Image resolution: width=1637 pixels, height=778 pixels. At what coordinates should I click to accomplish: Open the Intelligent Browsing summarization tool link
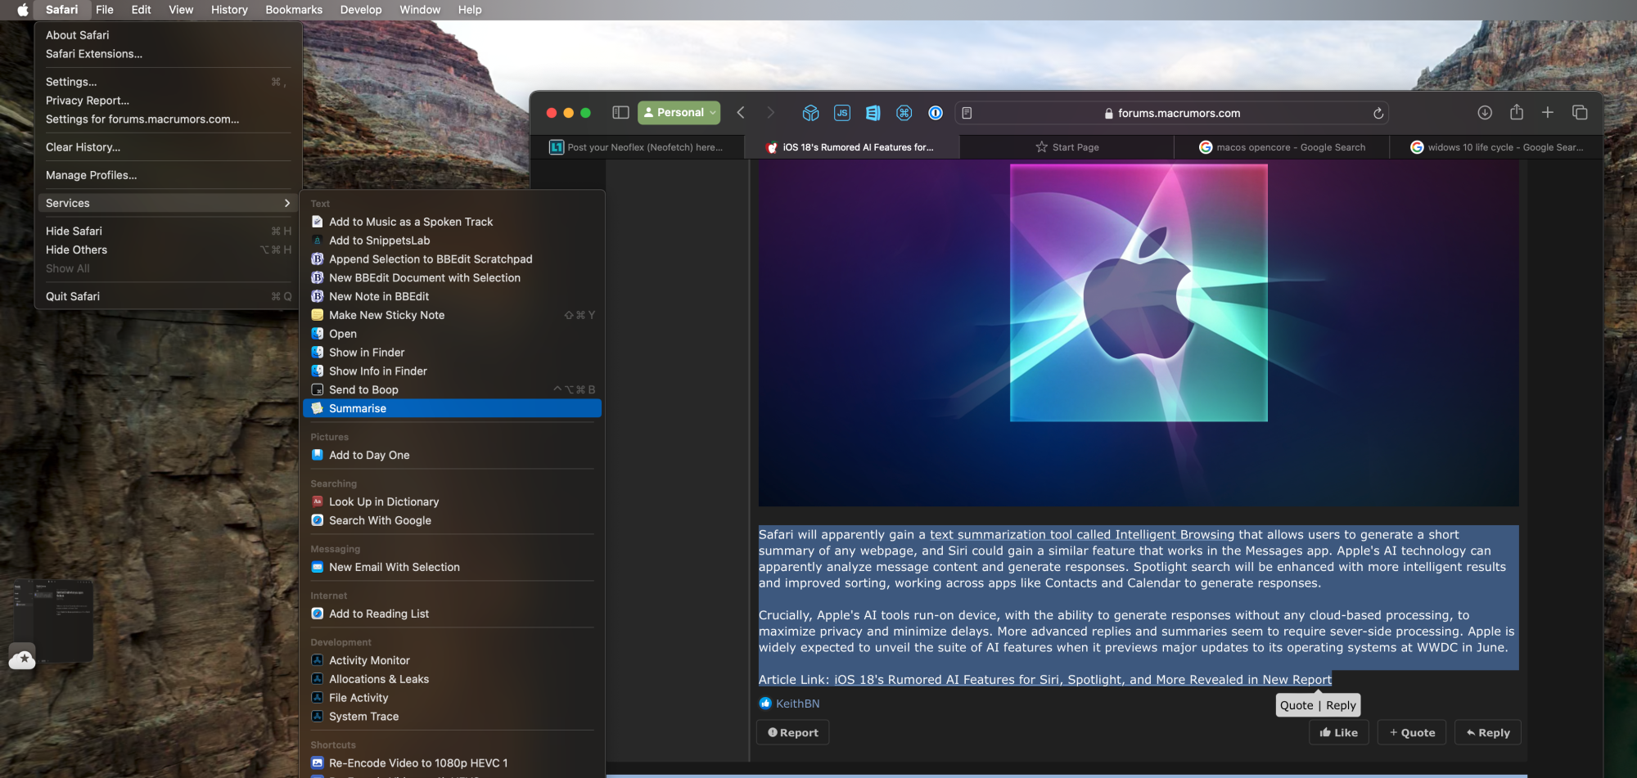point(1082,535)
